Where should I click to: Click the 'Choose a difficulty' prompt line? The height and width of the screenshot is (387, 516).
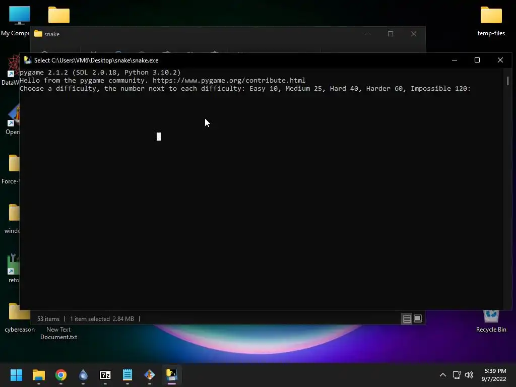(245, 89)
